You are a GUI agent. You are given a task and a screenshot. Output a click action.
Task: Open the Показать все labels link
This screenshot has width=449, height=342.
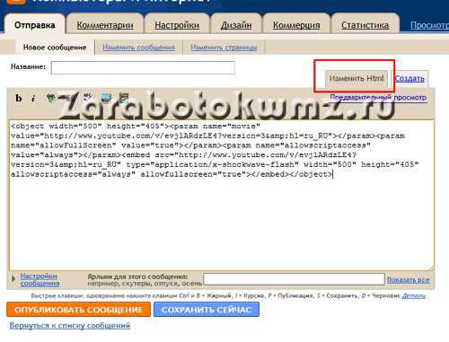click(x=409, y=280)
